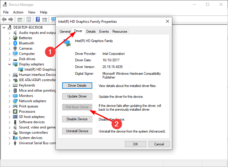Click the Universal Serial Bus icon

(15, 143)
